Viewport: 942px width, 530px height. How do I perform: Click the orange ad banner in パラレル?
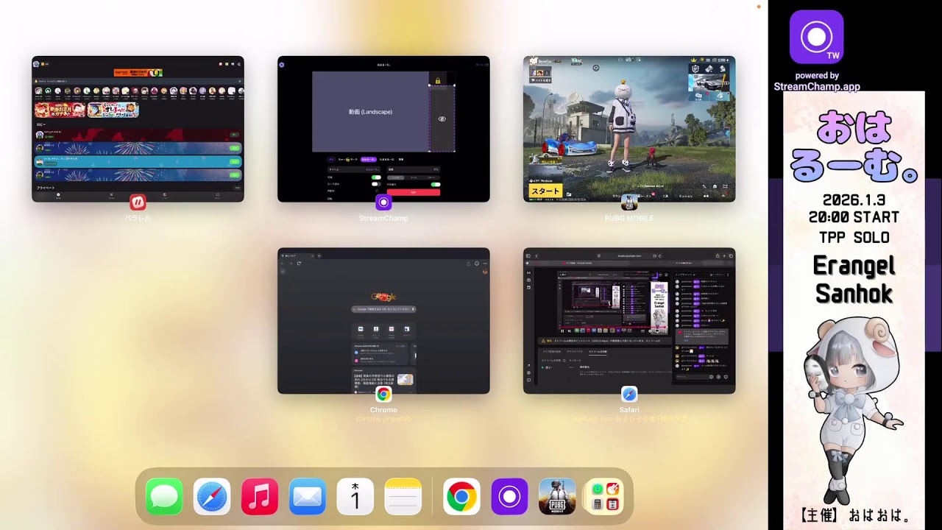[x=138, y=72]
